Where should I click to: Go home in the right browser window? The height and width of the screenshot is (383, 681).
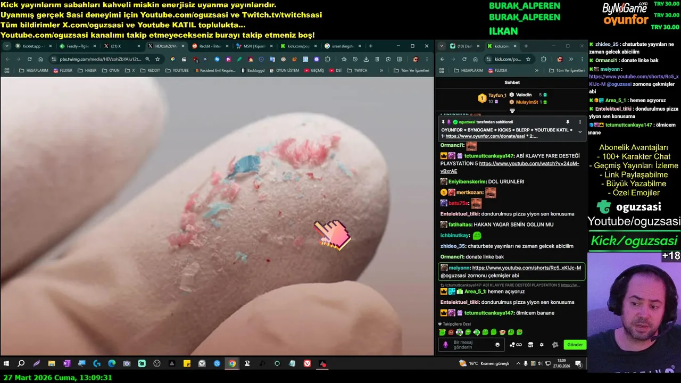tap(475, 59)
